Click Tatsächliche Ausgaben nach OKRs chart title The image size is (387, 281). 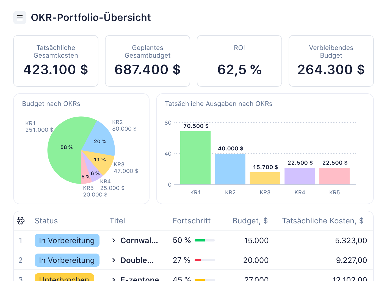coord(219,104)
